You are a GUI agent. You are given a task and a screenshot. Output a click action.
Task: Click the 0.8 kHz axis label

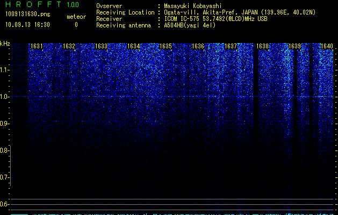(4, 150)
